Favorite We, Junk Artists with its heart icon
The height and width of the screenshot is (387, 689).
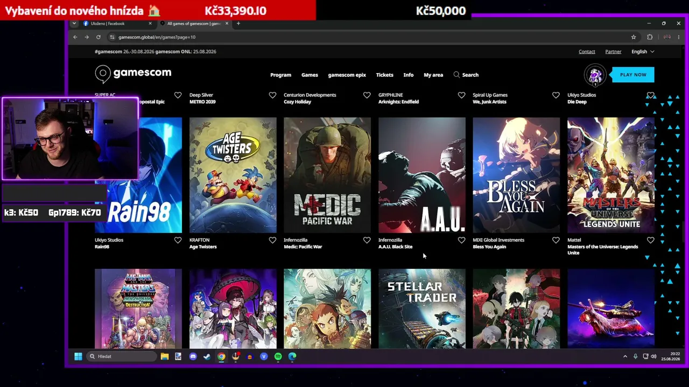tap(556, 95)
